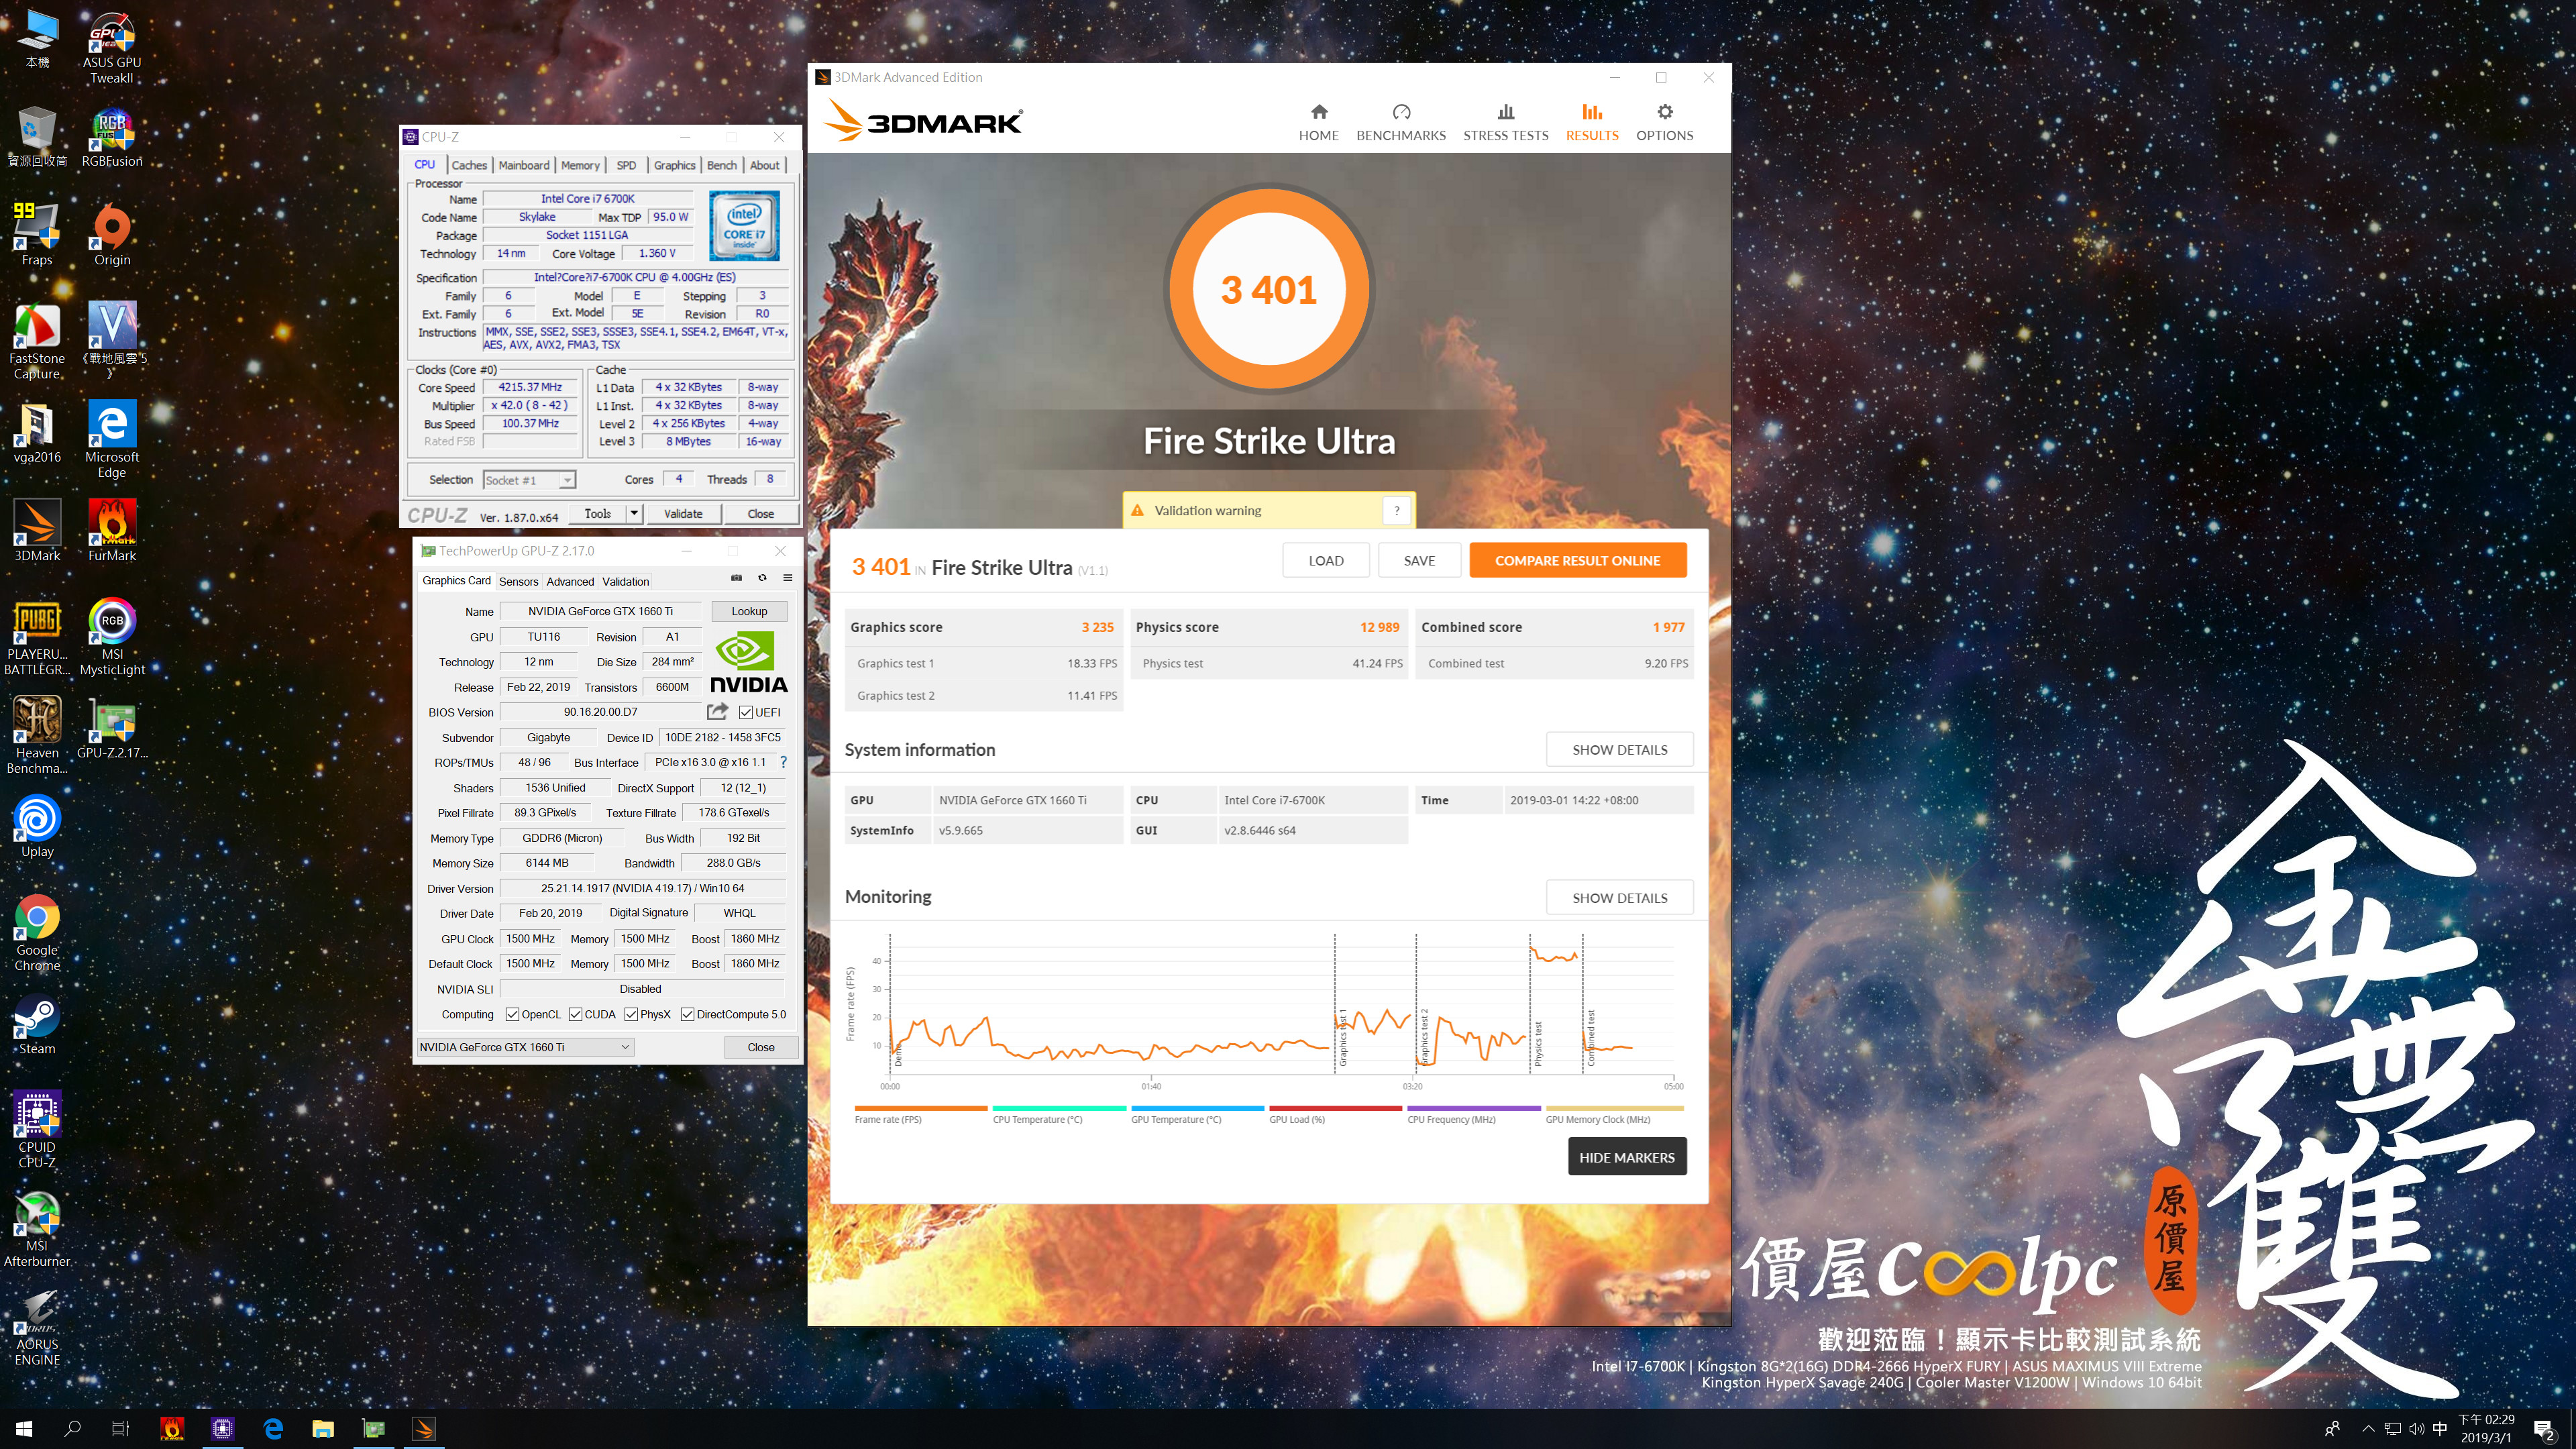The image size is (2576, 1449).
Task: Click COMPARE RESULT ONLINE button
Action: (1577, 560)
